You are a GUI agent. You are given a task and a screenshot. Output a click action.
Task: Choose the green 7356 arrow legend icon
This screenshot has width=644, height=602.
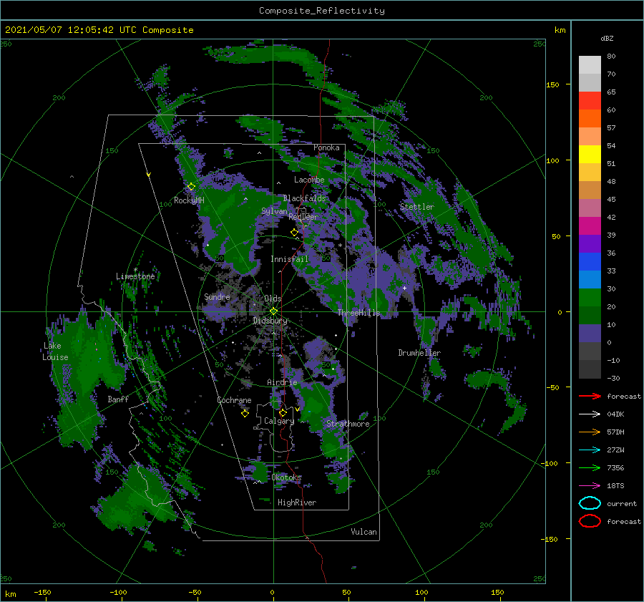tap(590, 467)
